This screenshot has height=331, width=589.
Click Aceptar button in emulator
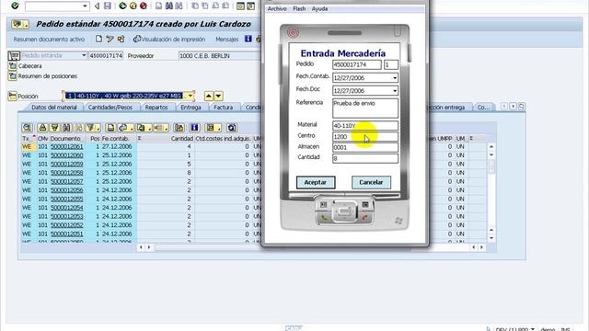(316, 182)
